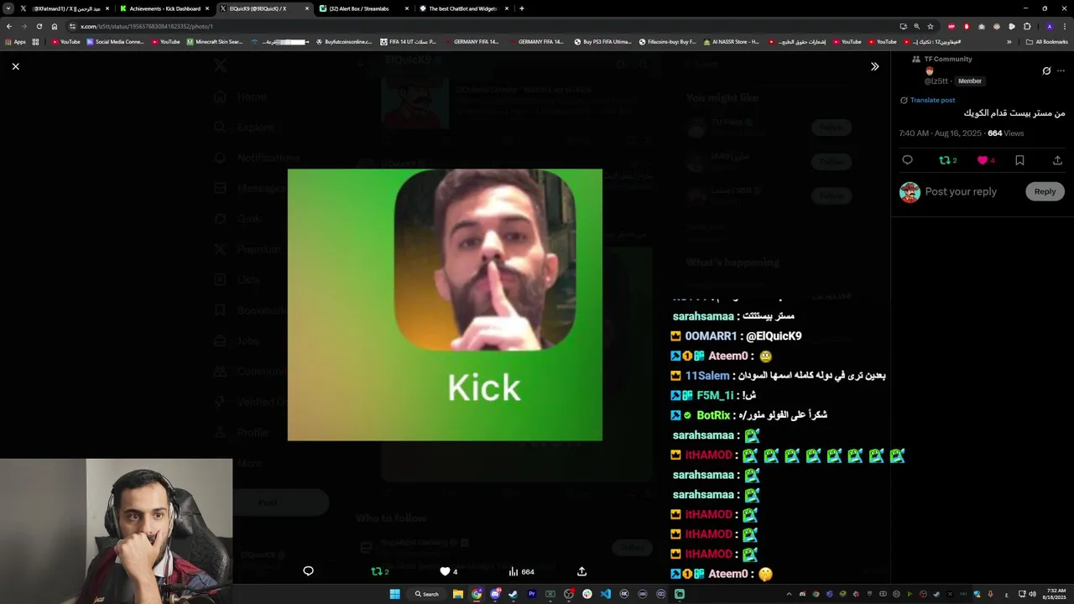This screenshot has width=1074, height=604.
Task: Share icon below the Kick photo
Action: click(581, 571)
